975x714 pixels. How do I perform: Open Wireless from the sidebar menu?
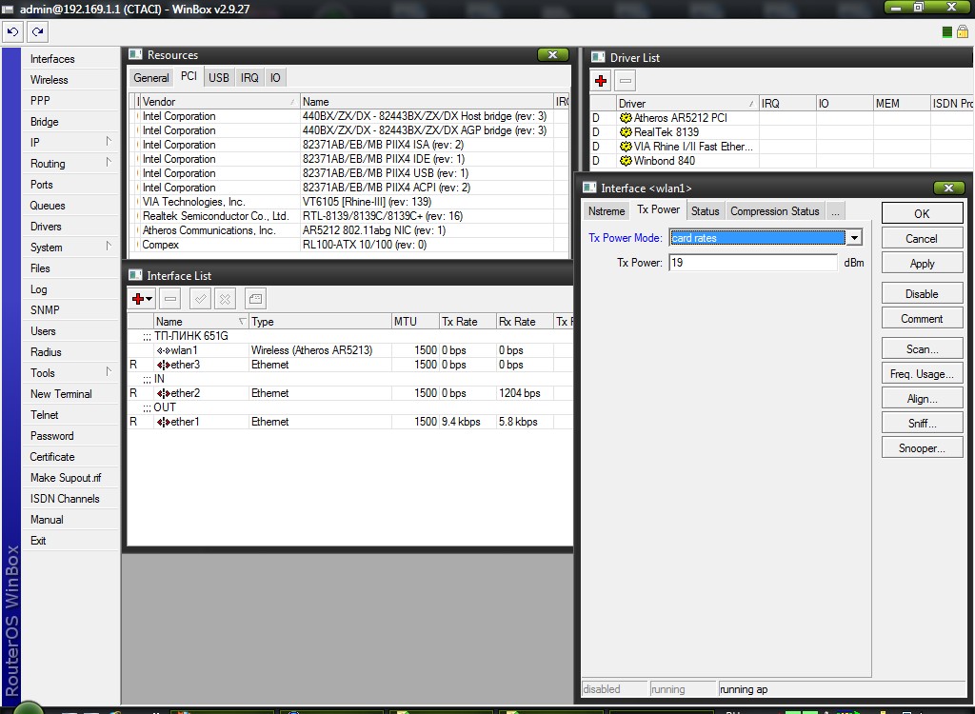(50, 80)
